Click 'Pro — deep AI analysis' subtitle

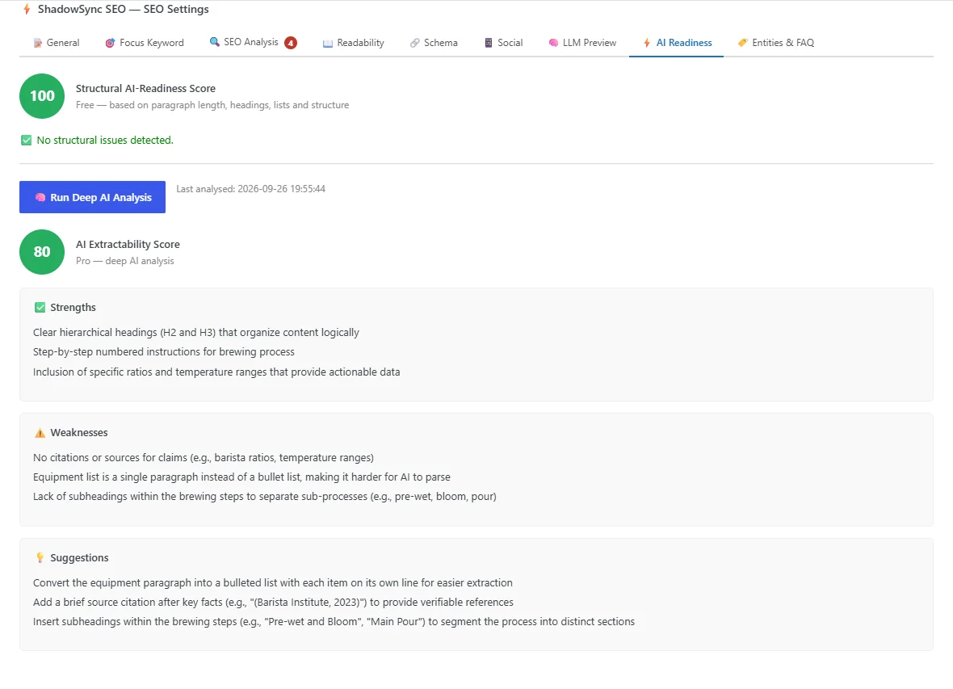point(124,261)
